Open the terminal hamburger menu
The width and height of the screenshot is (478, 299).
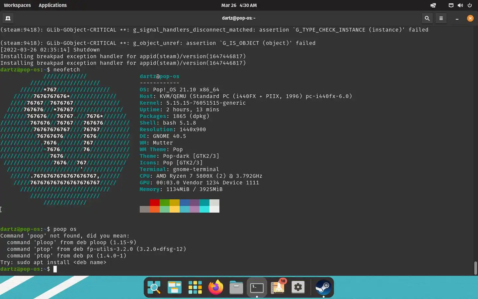coord(441,18)
